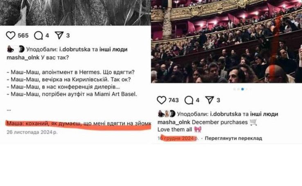302x186 pixels.
Task: Open masha_olnk profile from left caption
Action: [x=23, y=58]
